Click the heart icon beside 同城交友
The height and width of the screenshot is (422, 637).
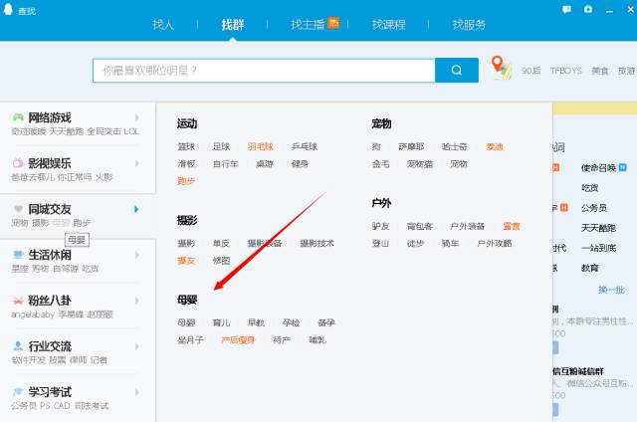(x=18, y=209)
